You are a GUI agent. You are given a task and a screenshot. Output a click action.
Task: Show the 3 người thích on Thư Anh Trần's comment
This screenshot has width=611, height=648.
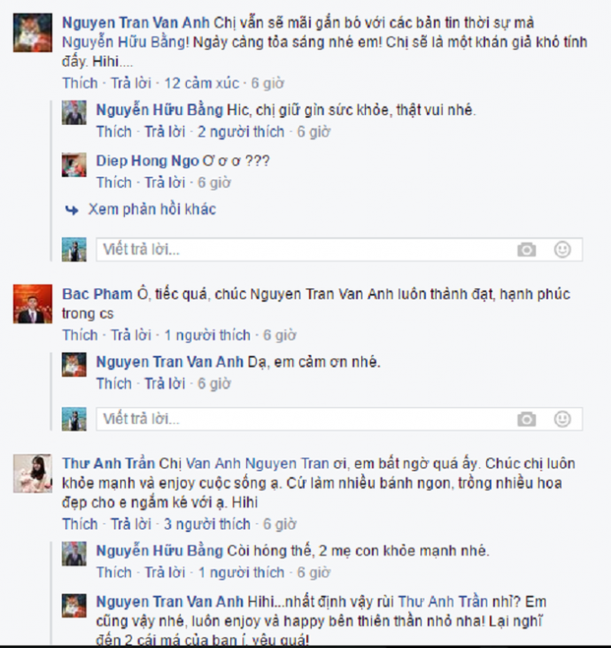coord(206,524)
